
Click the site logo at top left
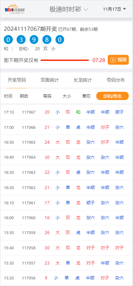[15, 9]
